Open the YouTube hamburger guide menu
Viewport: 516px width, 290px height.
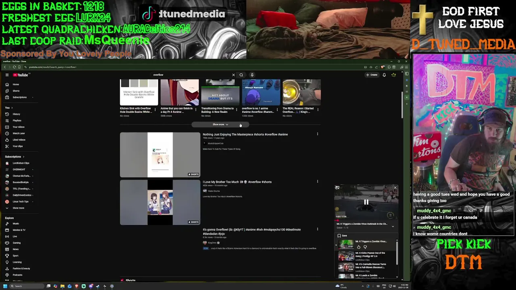pyautogui.click(x=7, y=75)
